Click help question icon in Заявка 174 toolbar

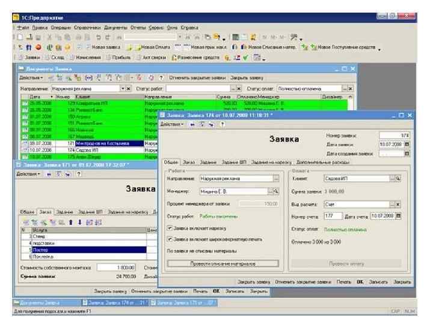coord(223,125)
